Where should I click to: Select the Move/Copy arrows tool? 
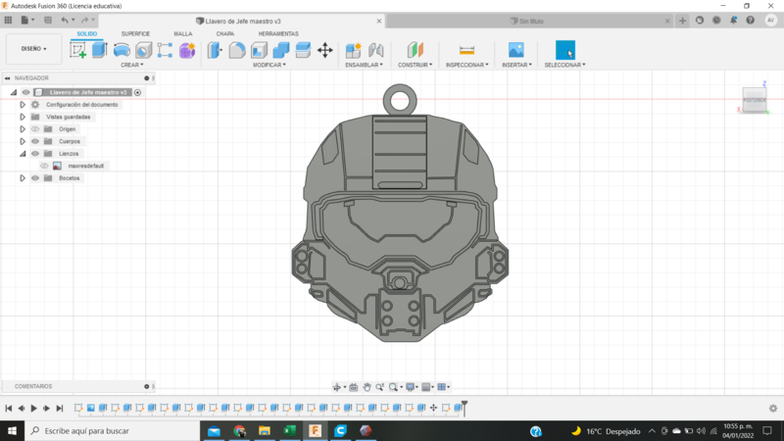[x=325, y=50]
